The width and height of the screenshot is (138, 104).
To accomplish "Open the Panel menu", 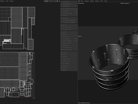I will [x=106, y=1].
